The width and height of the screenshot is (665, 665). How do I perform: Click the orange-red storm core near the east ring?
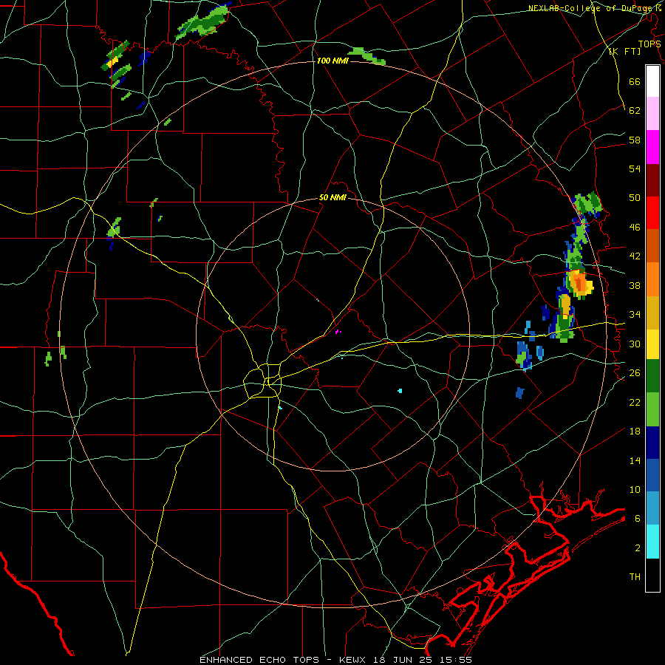tap(579, 283)
